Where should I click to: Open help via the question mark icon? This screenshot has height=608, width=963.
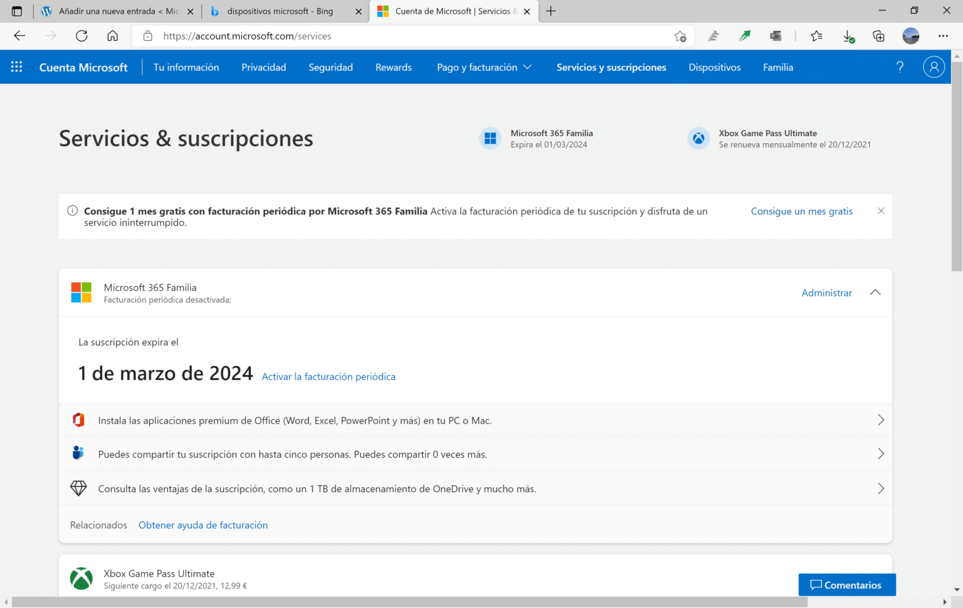click(x=900, y=66)
